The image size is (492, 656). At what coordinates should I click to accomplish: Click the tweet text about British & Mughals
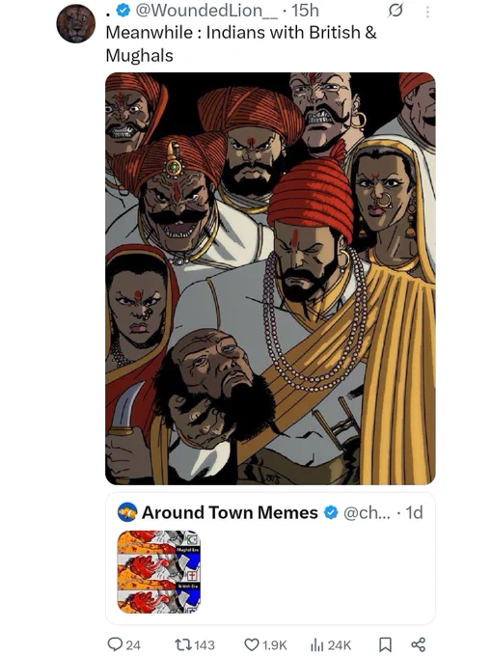click(241, 44)
